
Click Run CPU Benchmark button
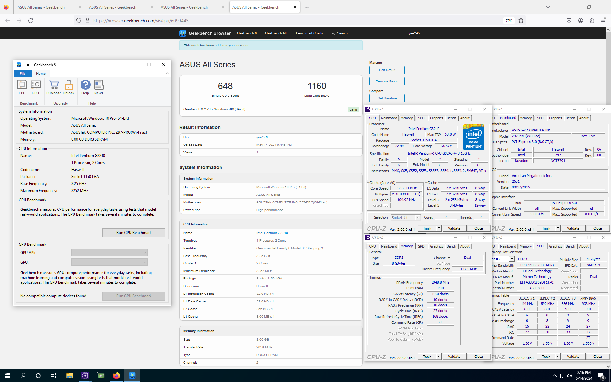click(x=134, y=233)
